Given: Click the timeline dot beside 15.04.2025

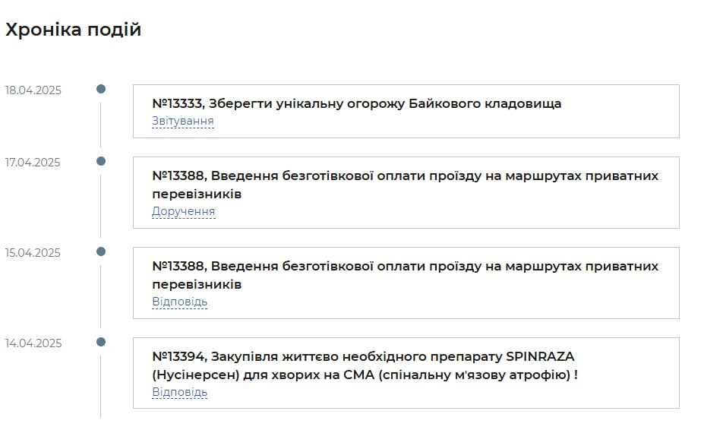Looking at the screenshot, I should (101, 251).
